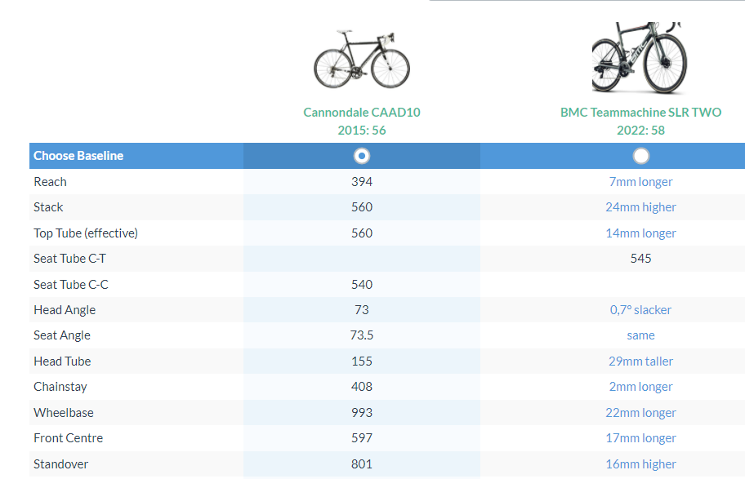Click the Standover row label
The width and height of the screenshot is (745, 479).
click(61, 464)
